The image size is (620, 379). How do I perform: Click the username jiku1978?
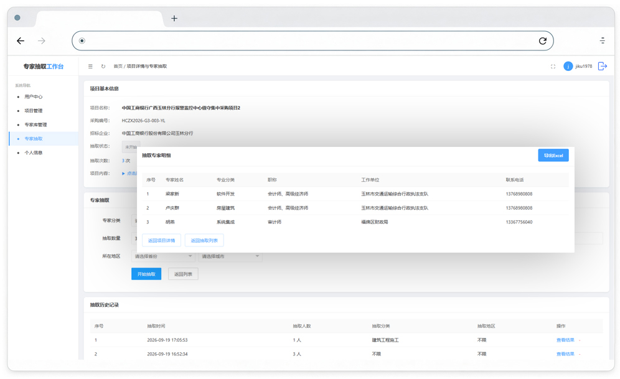pyautogui.click(x=584, y=67)
